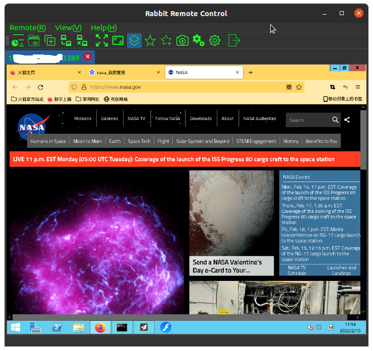373x351 pixels.
Task: Toggle the highlighted layers toolbar icon
Action: [x=134, y=40]
